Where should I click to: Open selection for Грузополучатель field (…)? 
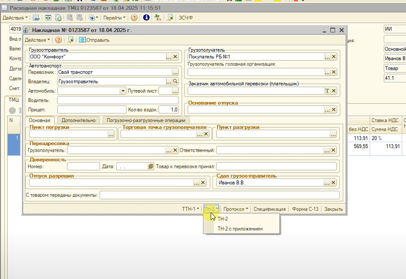point(327,57)
